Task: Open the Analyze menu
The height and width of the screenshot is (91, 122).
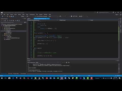Action: [x=41, y=14]
